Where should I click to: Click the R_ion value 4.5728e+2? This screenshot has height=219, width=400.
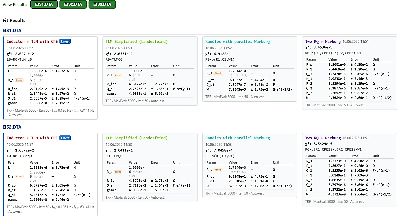(x=137, y=181)
